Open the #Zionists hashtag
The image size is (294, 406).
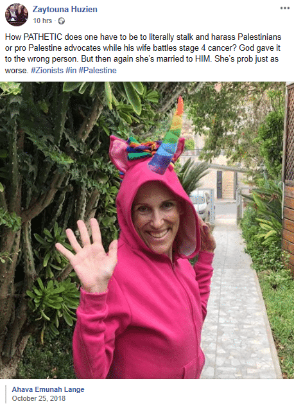47,71
